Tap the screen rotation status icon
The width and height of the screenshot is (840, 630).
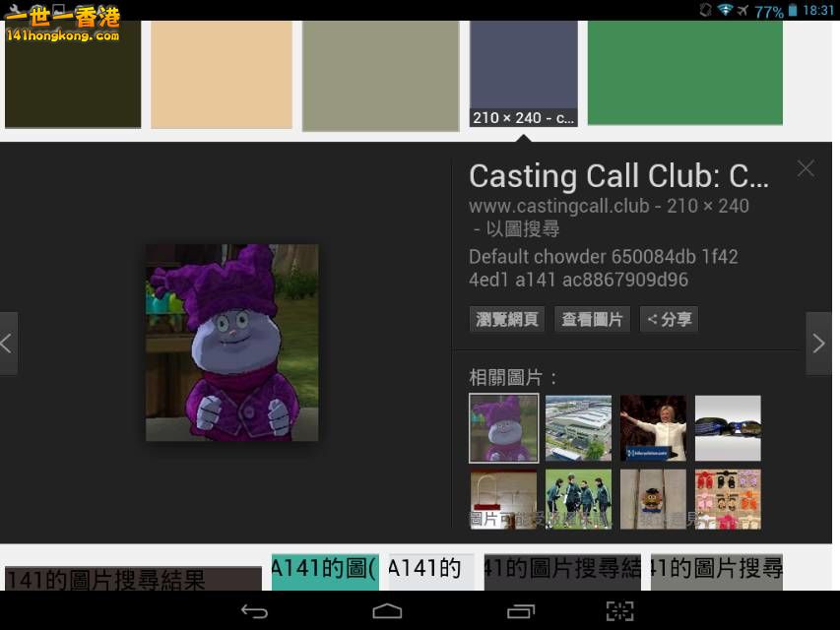(705, 10)
